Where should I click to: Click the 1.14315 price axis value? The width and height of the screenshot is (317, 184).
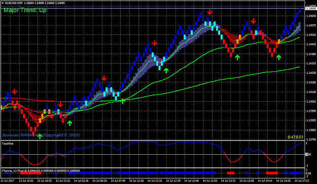pos(311,64)
